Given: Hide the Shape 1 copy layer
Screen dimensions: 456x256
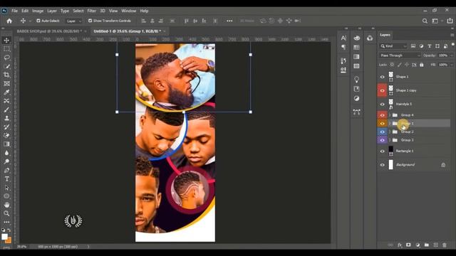Looking at the screenshot, I should (382, 90).
